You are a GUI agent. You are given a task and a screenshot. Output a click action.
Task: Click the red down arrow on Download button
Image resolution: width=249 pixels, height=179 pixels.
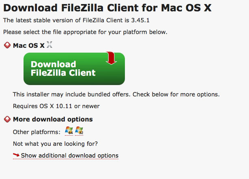pos(111,58)
